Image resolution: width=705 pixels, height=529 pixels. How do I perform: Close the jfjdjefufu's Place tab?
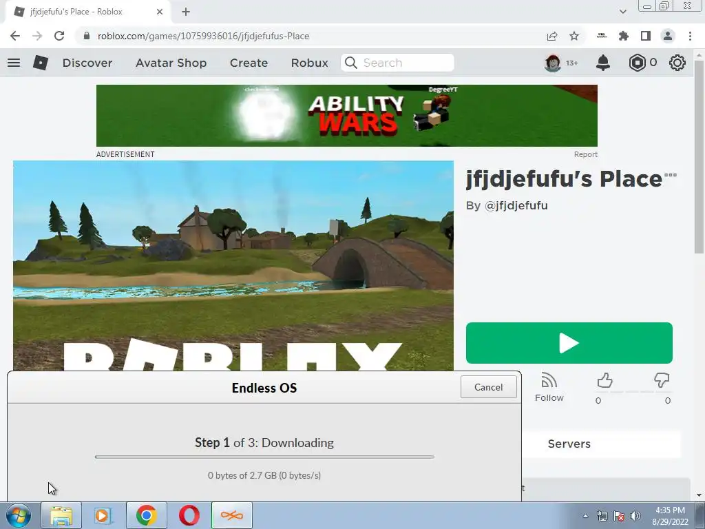click(160, 12)
